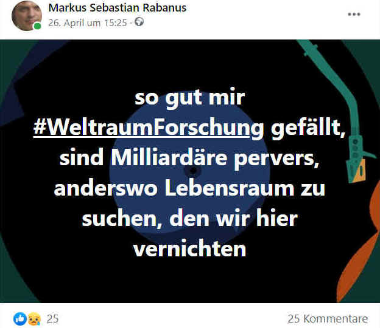Open the 25 Kommentare comments link
This screenshot has width=380, height=328.
coord(328,319)
